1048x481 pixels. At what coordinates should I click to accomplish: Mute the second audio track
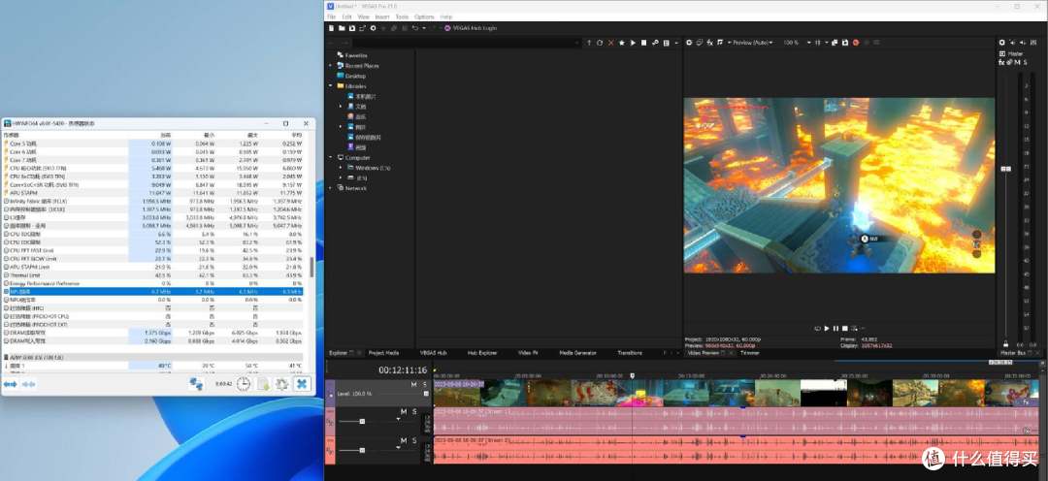coord(403,441)
